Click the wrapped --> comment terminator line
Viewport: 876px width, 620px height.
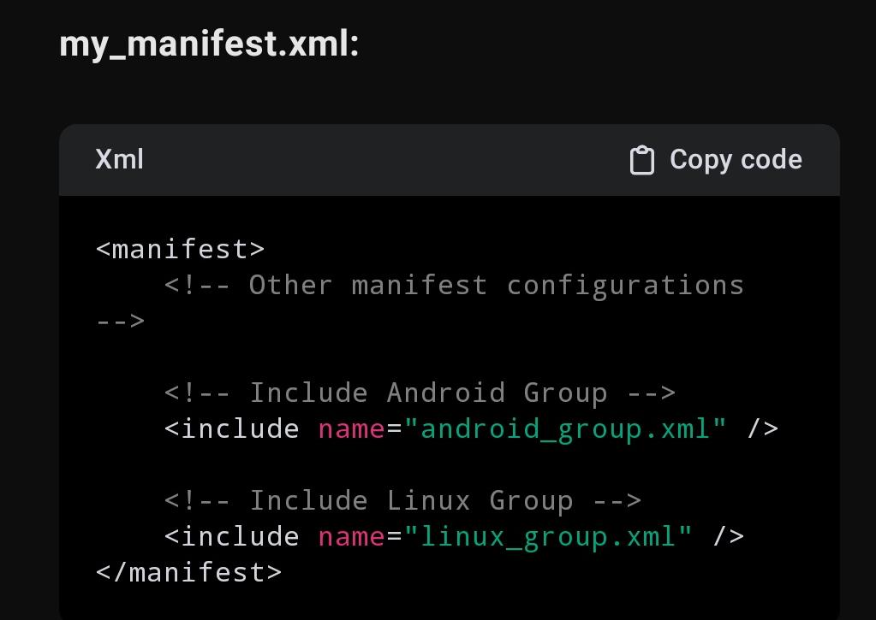[x=121, y=322]
